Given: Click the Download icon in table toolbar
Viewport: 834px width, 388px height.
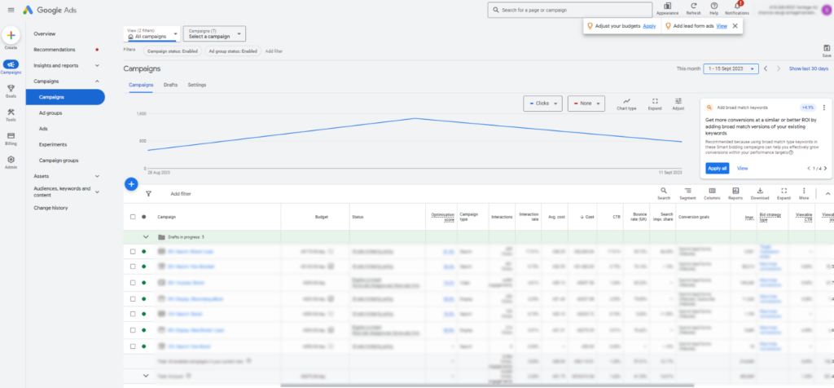Looking at the screenshot, I should pos(759,192).
